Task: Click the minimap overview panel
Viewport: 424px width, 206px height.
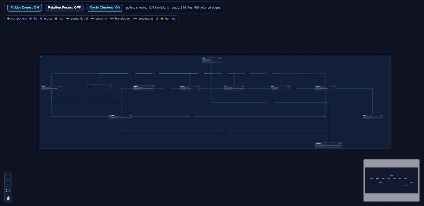Action: (x=391, y=180)
